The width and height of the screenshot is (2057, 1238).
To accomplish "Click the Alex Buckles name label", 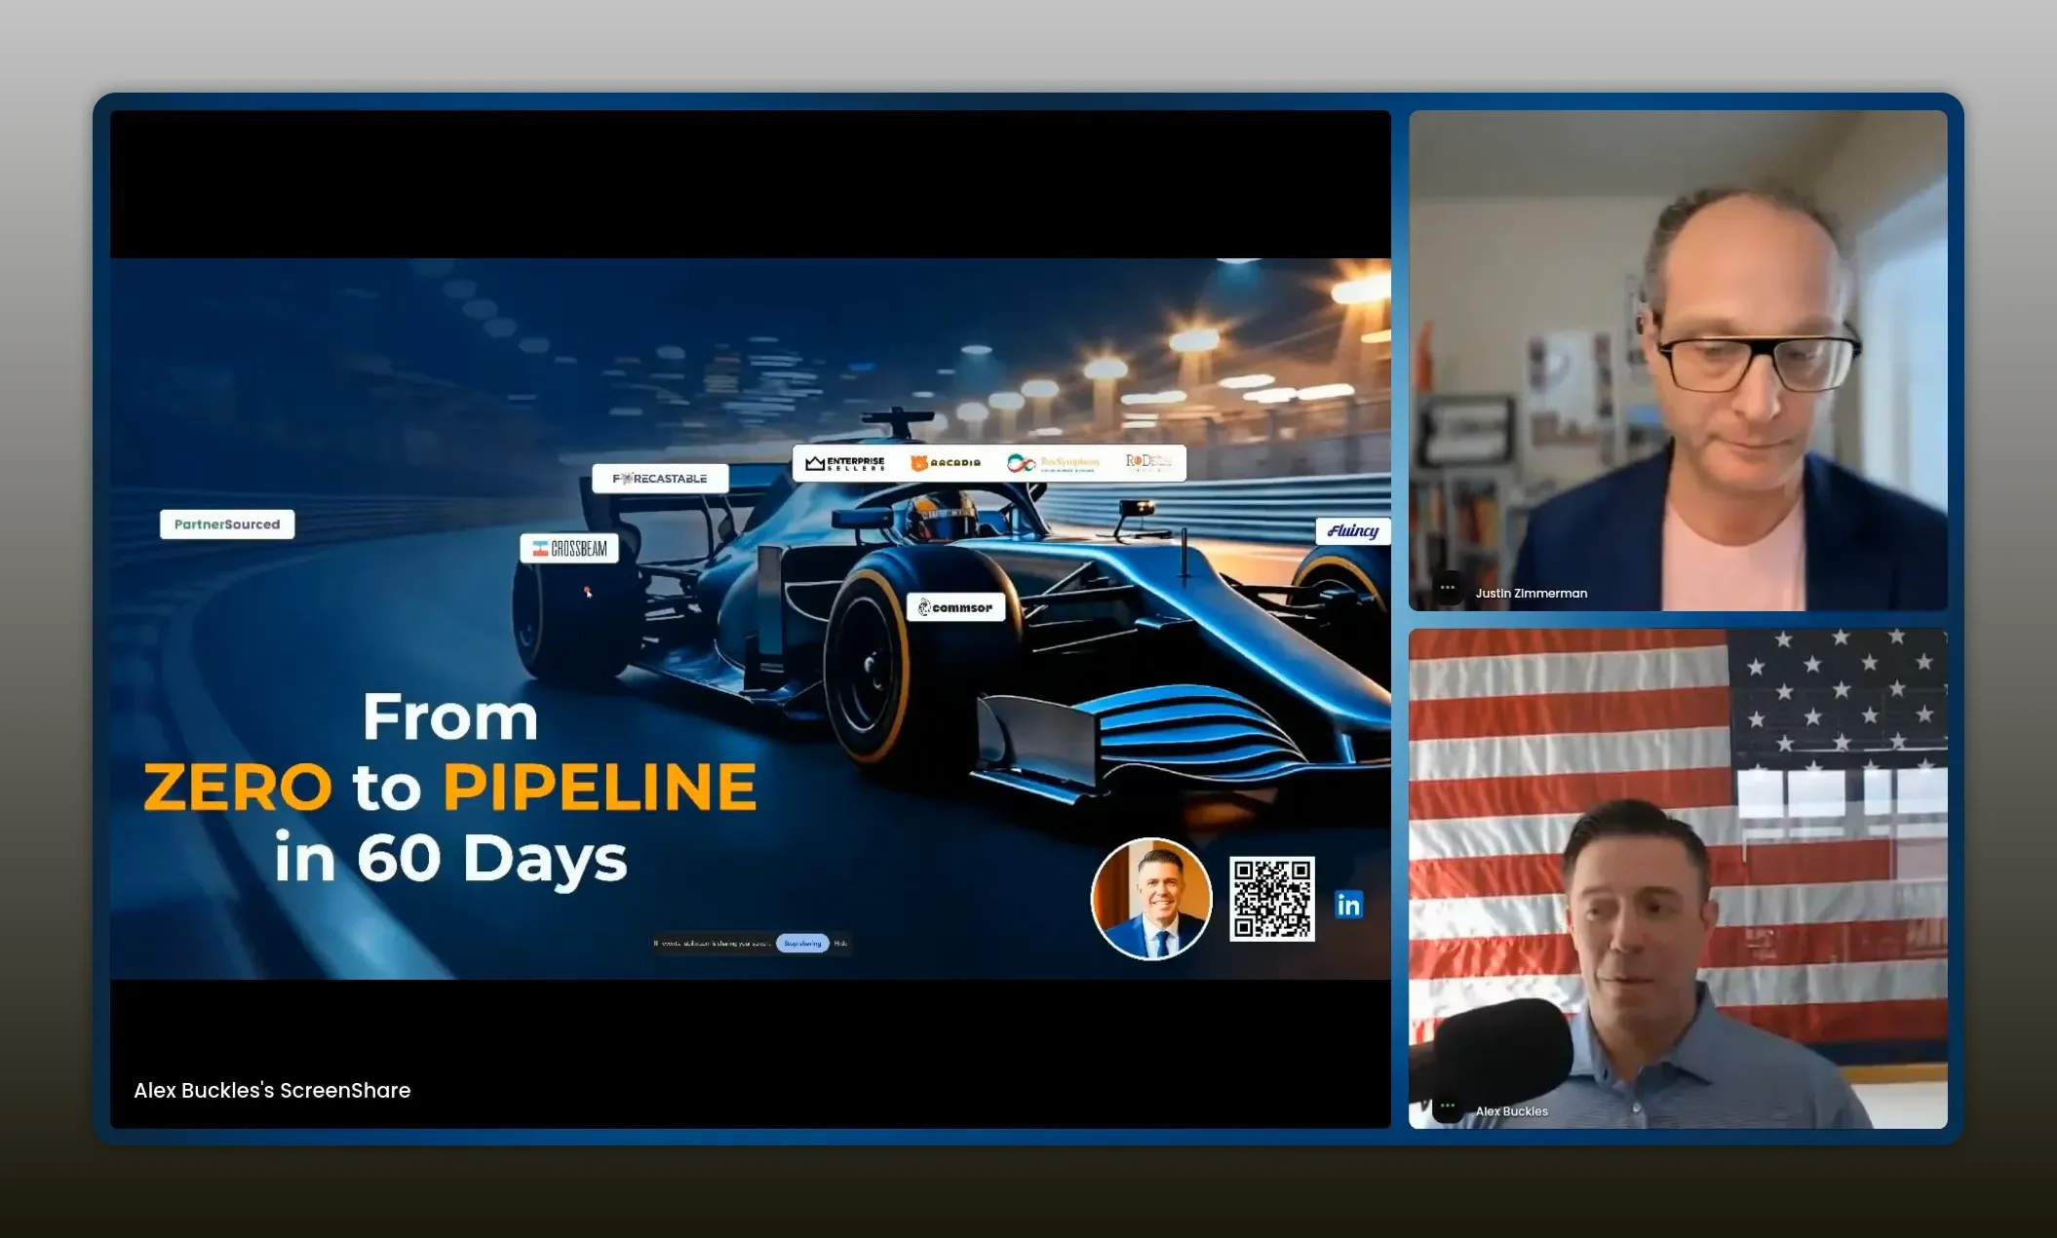I will coord(1511,1111).
